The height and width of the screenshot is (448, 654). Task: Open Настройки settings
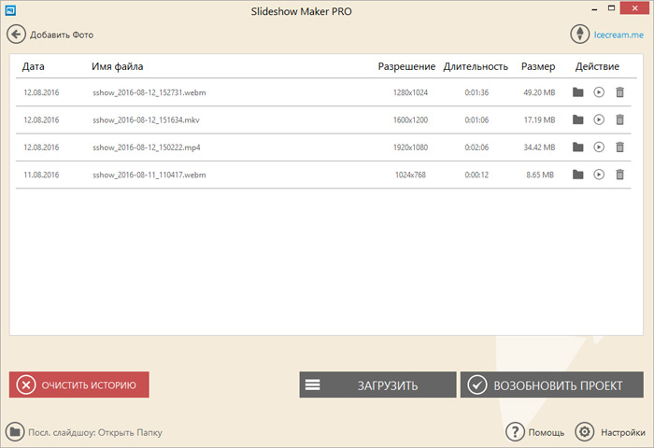tap(610, 432)
